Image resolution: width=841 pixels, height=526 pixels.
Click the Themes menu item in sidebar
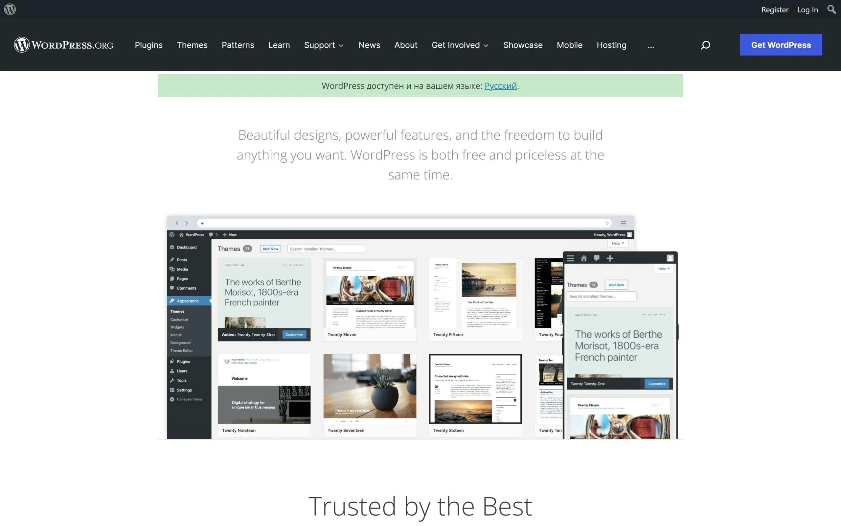(x=177, y=311)
